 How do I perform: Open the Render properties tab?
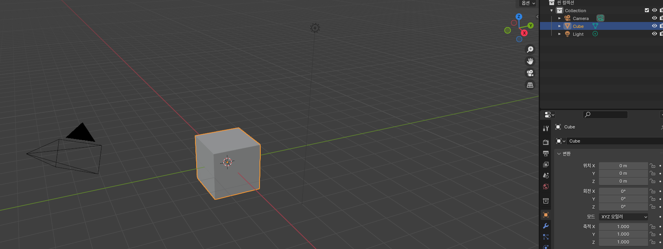pyautogui.click(x=546, y=142)
